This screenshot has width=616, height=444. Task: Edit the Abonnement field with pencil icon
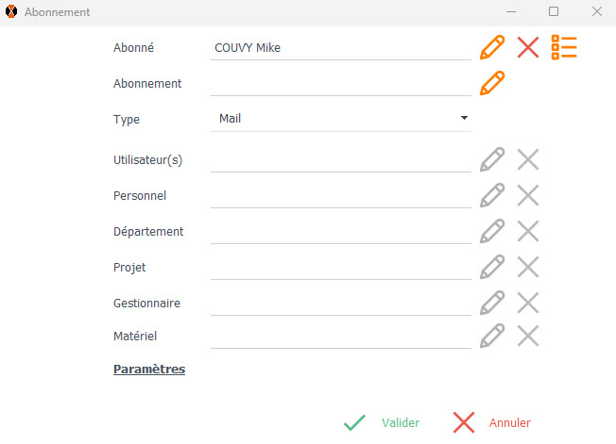coord(492,83)
